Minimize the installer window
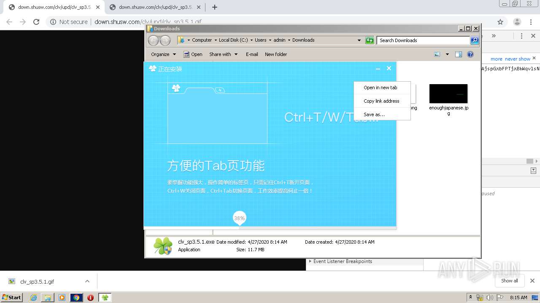Viewport: 540px width, 303px height. (378, 69)
